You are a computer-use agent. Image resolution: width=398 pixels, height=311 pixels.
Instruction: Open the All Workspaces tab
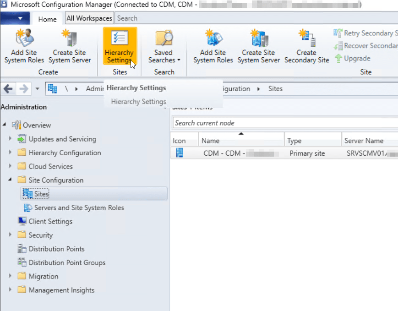coord(89,18)
